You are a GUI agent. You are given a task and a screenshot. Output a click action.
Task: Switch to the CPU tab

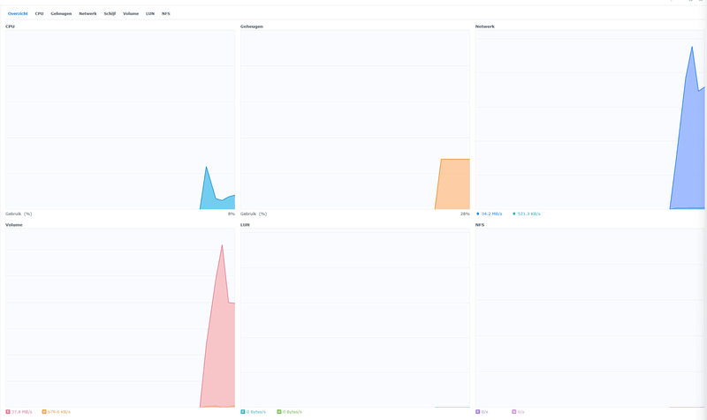pyautogui.click(x=39, y=13)
